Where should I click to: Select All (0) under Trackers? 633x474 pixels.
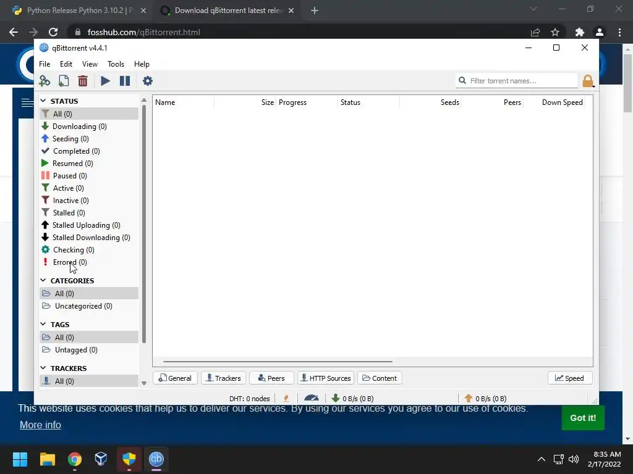(x=89, y=381)
